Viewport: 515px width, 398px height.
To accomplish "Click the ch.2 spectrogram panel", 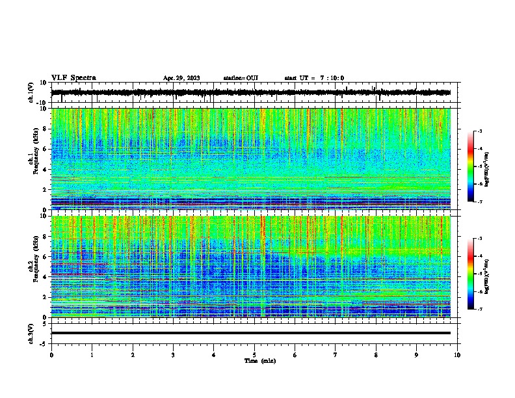I will 250,267.
